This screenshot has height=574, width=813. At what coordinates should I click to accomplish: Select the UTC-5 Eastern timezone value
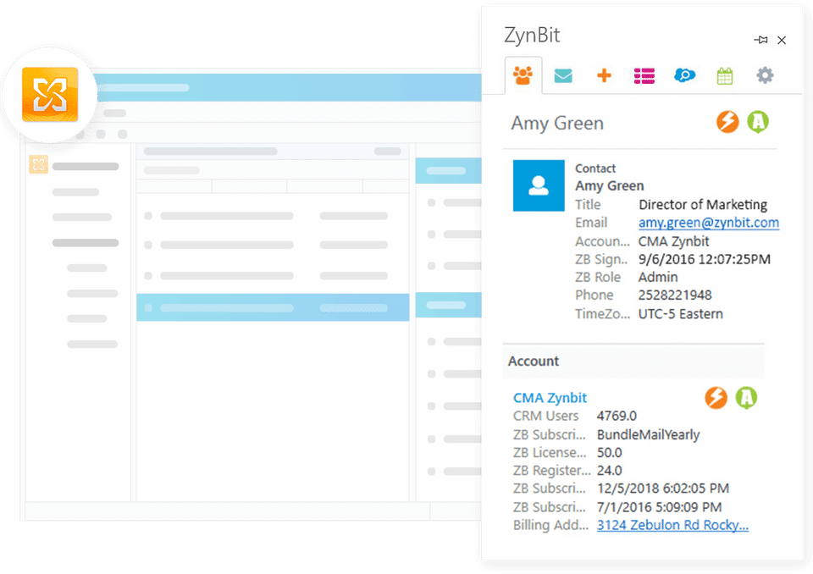680,314
